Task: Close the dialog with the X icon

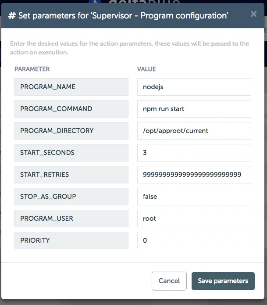Action: point(253,14)
